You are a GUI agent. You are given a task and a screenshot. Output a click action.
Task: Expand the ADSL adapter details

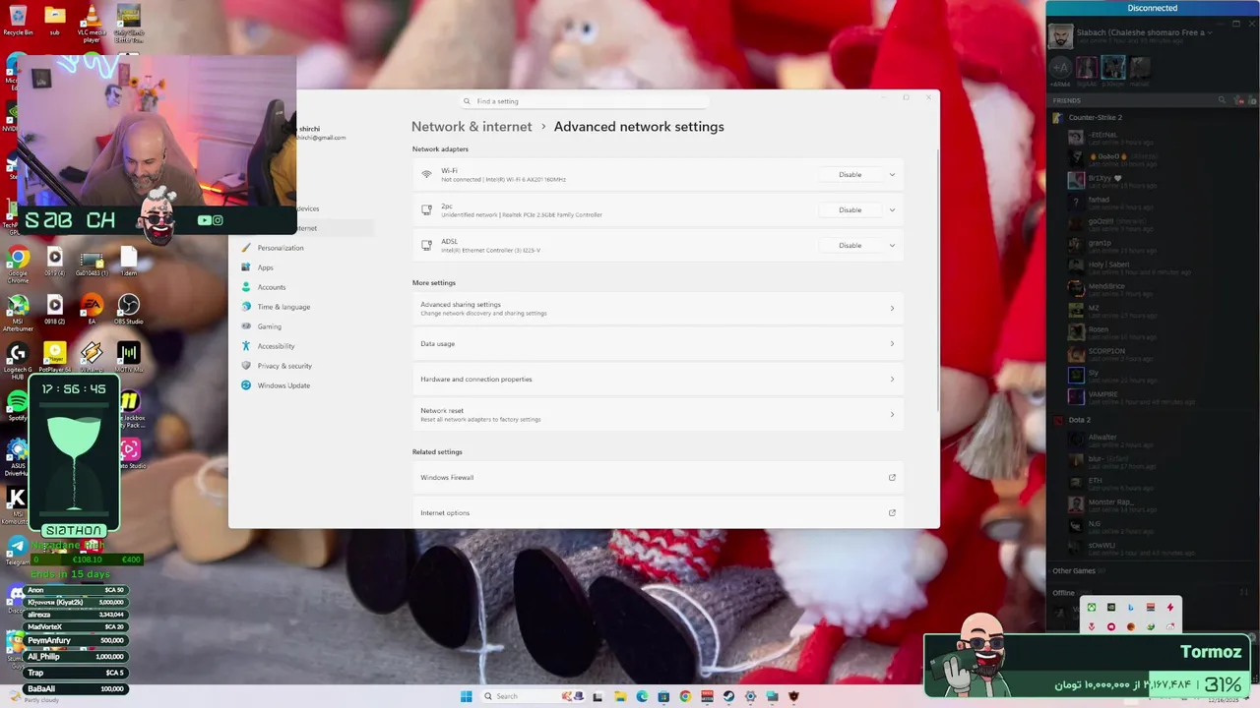click(892, 246)
